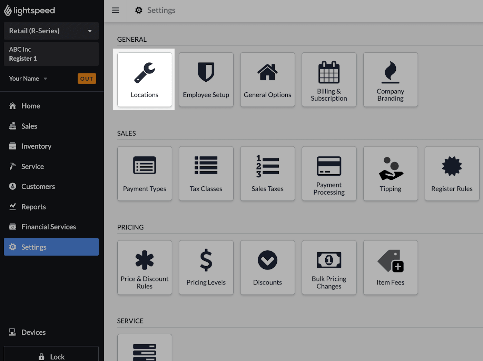Open Financial Services in sidebar

(51, 227)
